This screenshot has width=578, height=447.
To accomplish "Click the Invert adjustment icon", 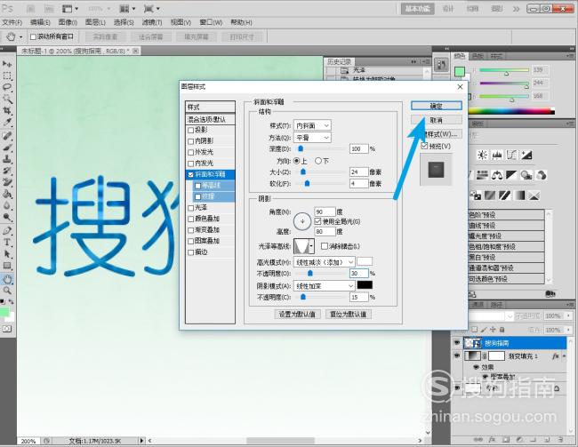I will [475, 196].
